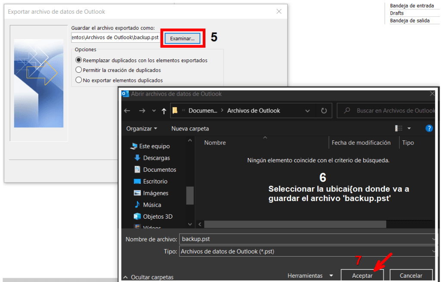
Task: Click the navigation pane down arrow
Action: coord(190,224)
